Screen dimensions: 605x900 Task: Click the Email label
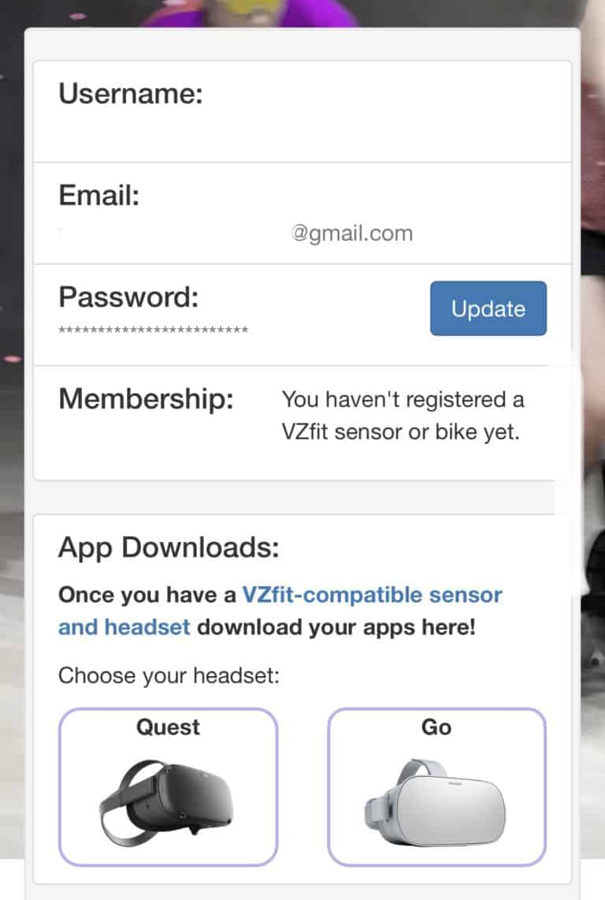[98, 196]
